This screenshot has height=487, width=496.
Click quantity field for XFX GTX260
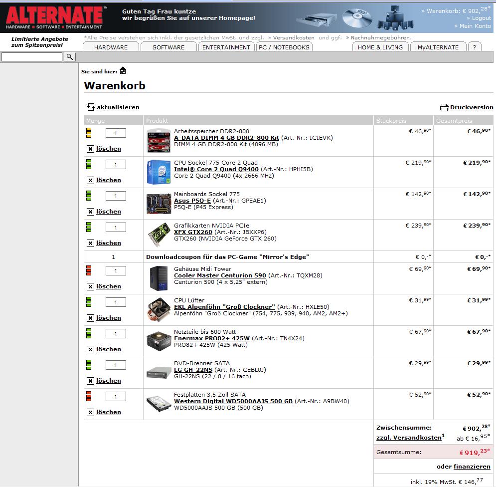coord(116,228)
